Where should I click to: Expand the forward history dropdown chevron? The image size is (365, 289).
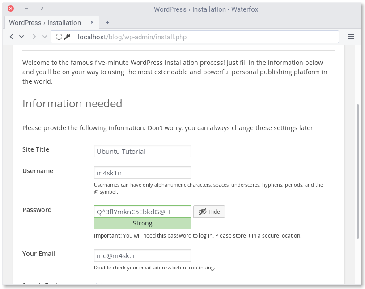click(x=44, y=37)
